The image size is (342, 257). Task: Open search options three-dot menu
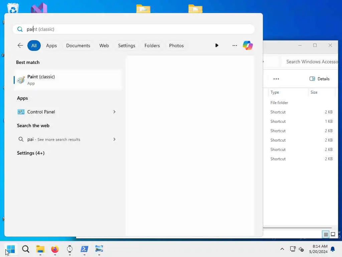coord(235,46)
